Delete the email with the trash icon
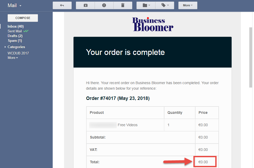 [x=123, y=5]
